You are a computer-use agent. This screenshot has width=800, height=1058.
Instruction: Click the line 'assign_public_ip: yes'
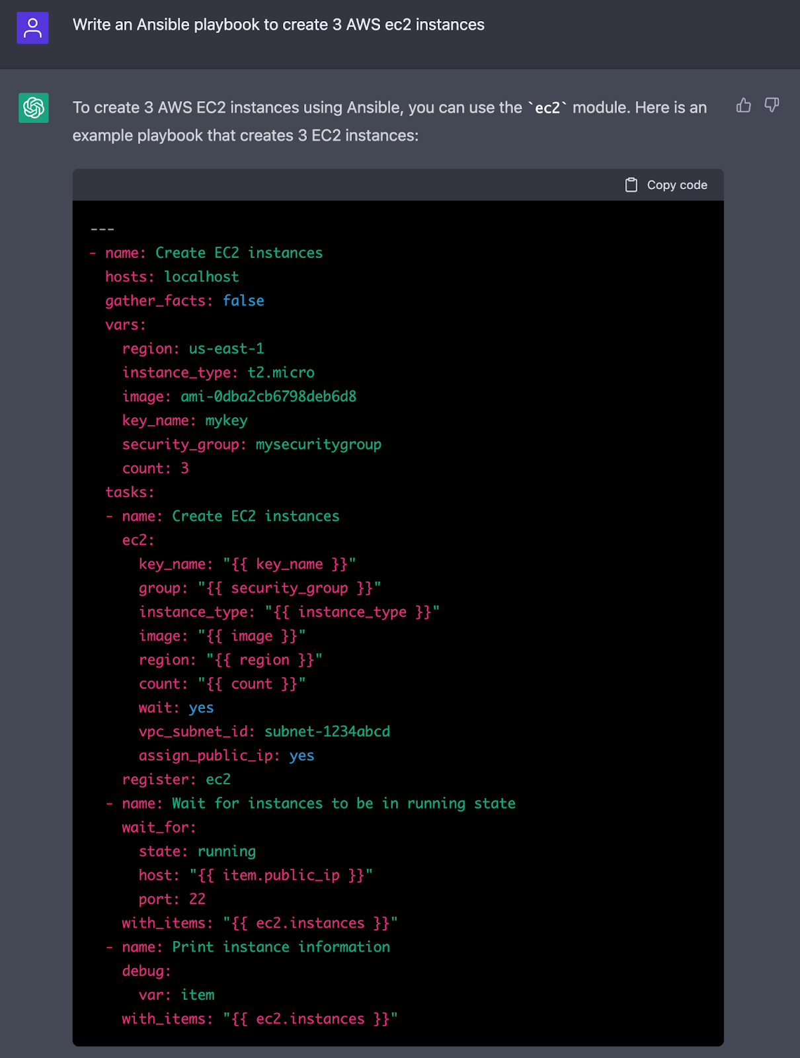coord(226,756)
